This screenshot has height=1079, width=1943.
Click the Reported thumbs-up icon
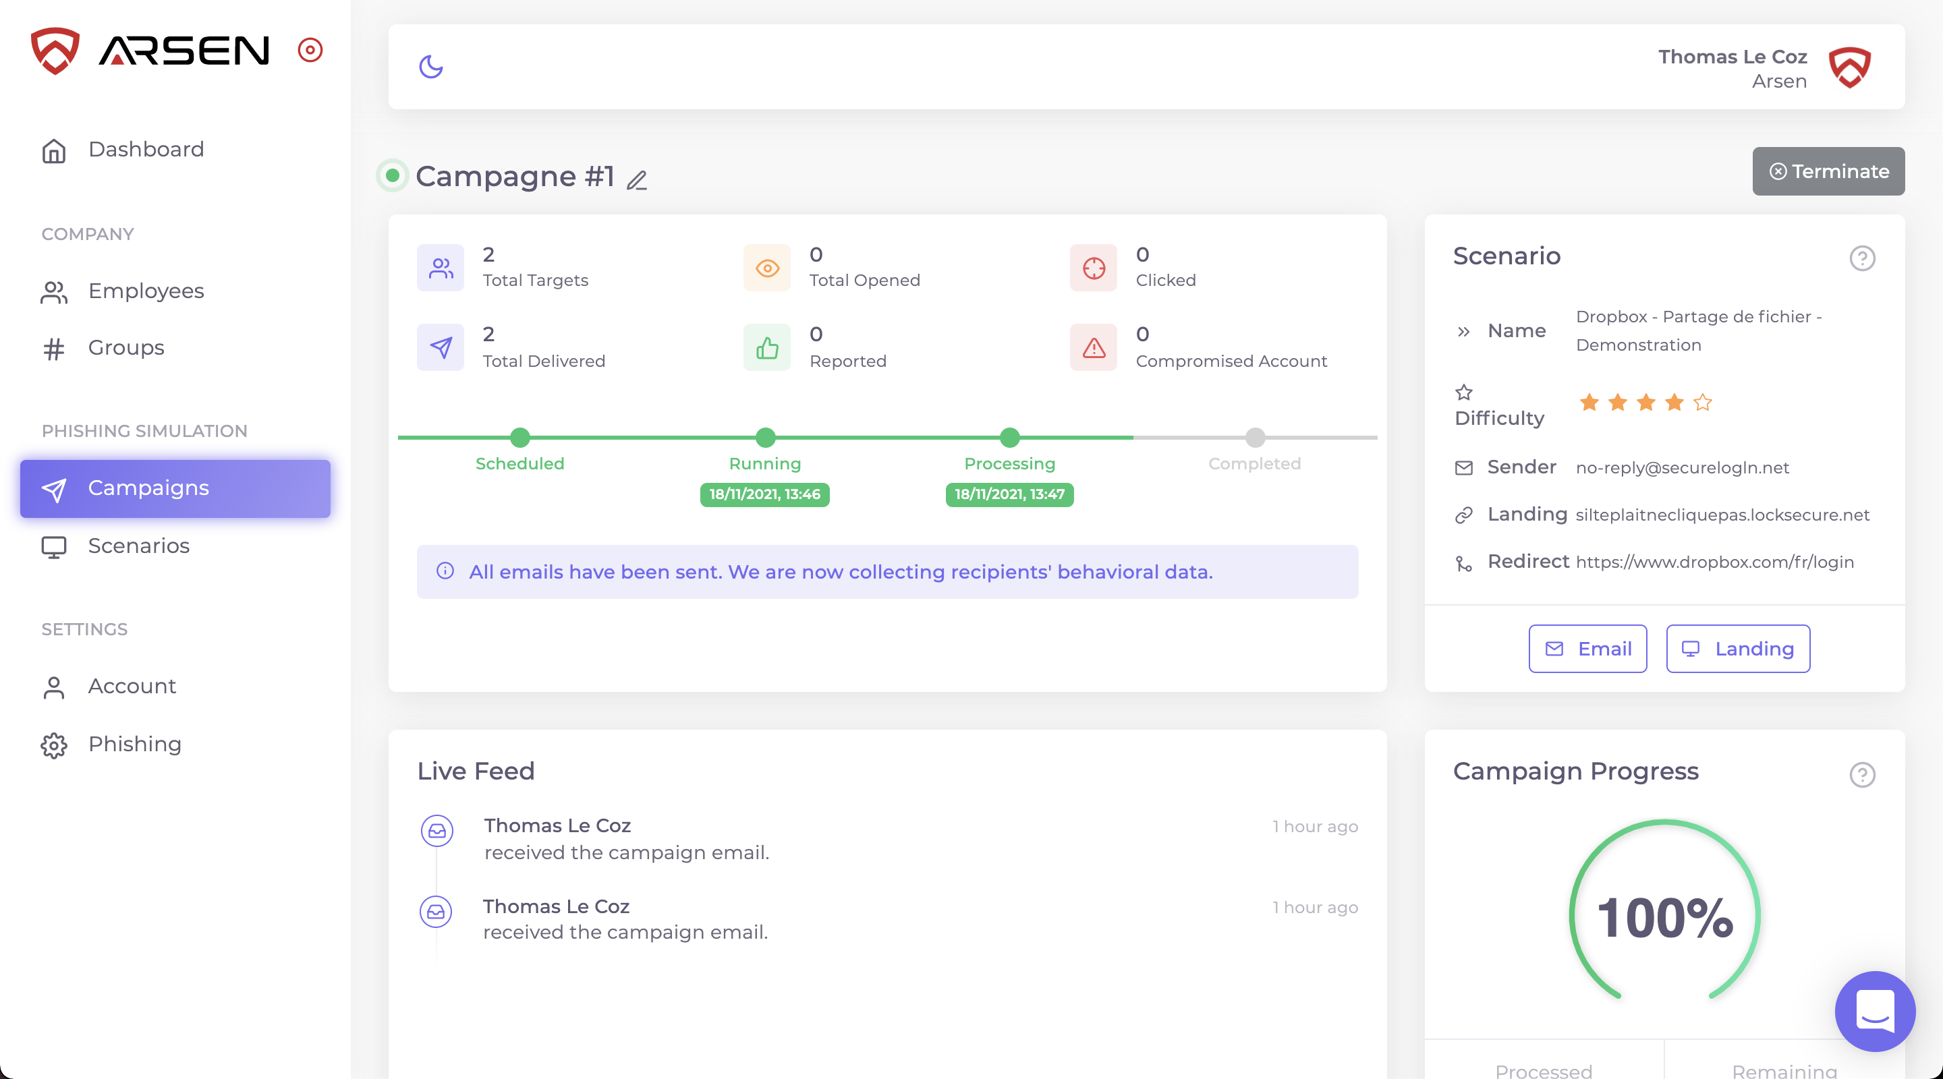(766, 347)
